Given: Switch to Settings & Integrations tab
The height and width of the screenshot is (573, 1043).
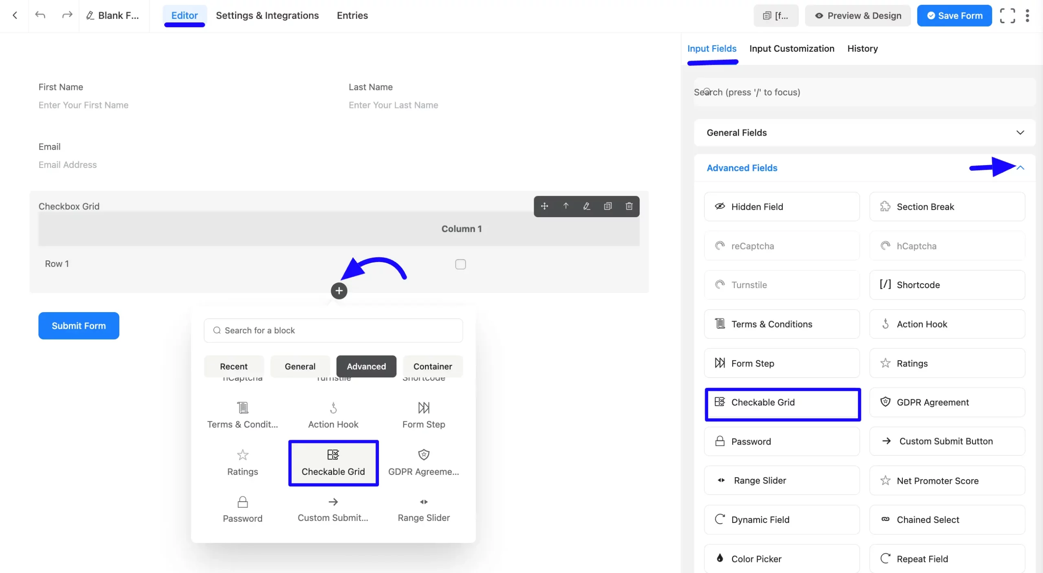Looking at the screenshot, I should 267,15.
